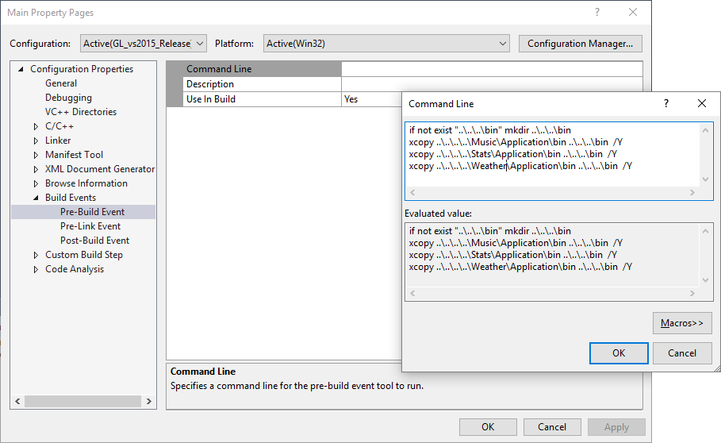Expand the C/C++ tree node
This screenshot has width=721, height=443.
36,127
